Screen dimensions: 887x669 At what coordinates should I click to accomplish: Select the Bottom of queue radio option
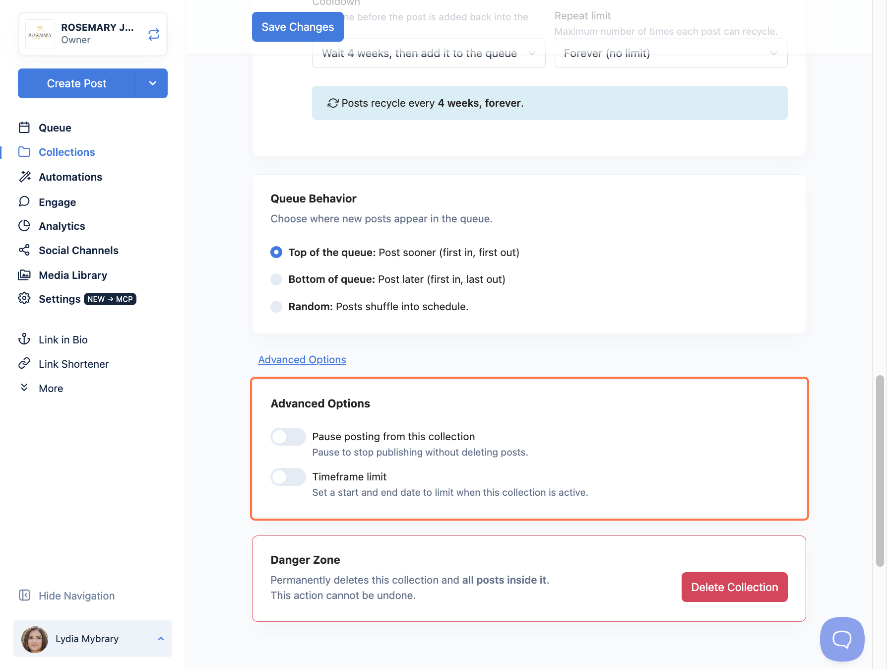[x=276, y=279]
